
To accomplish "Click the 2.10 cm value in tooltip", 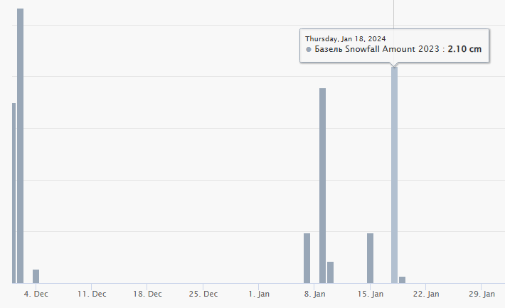I will pos(464,50).
